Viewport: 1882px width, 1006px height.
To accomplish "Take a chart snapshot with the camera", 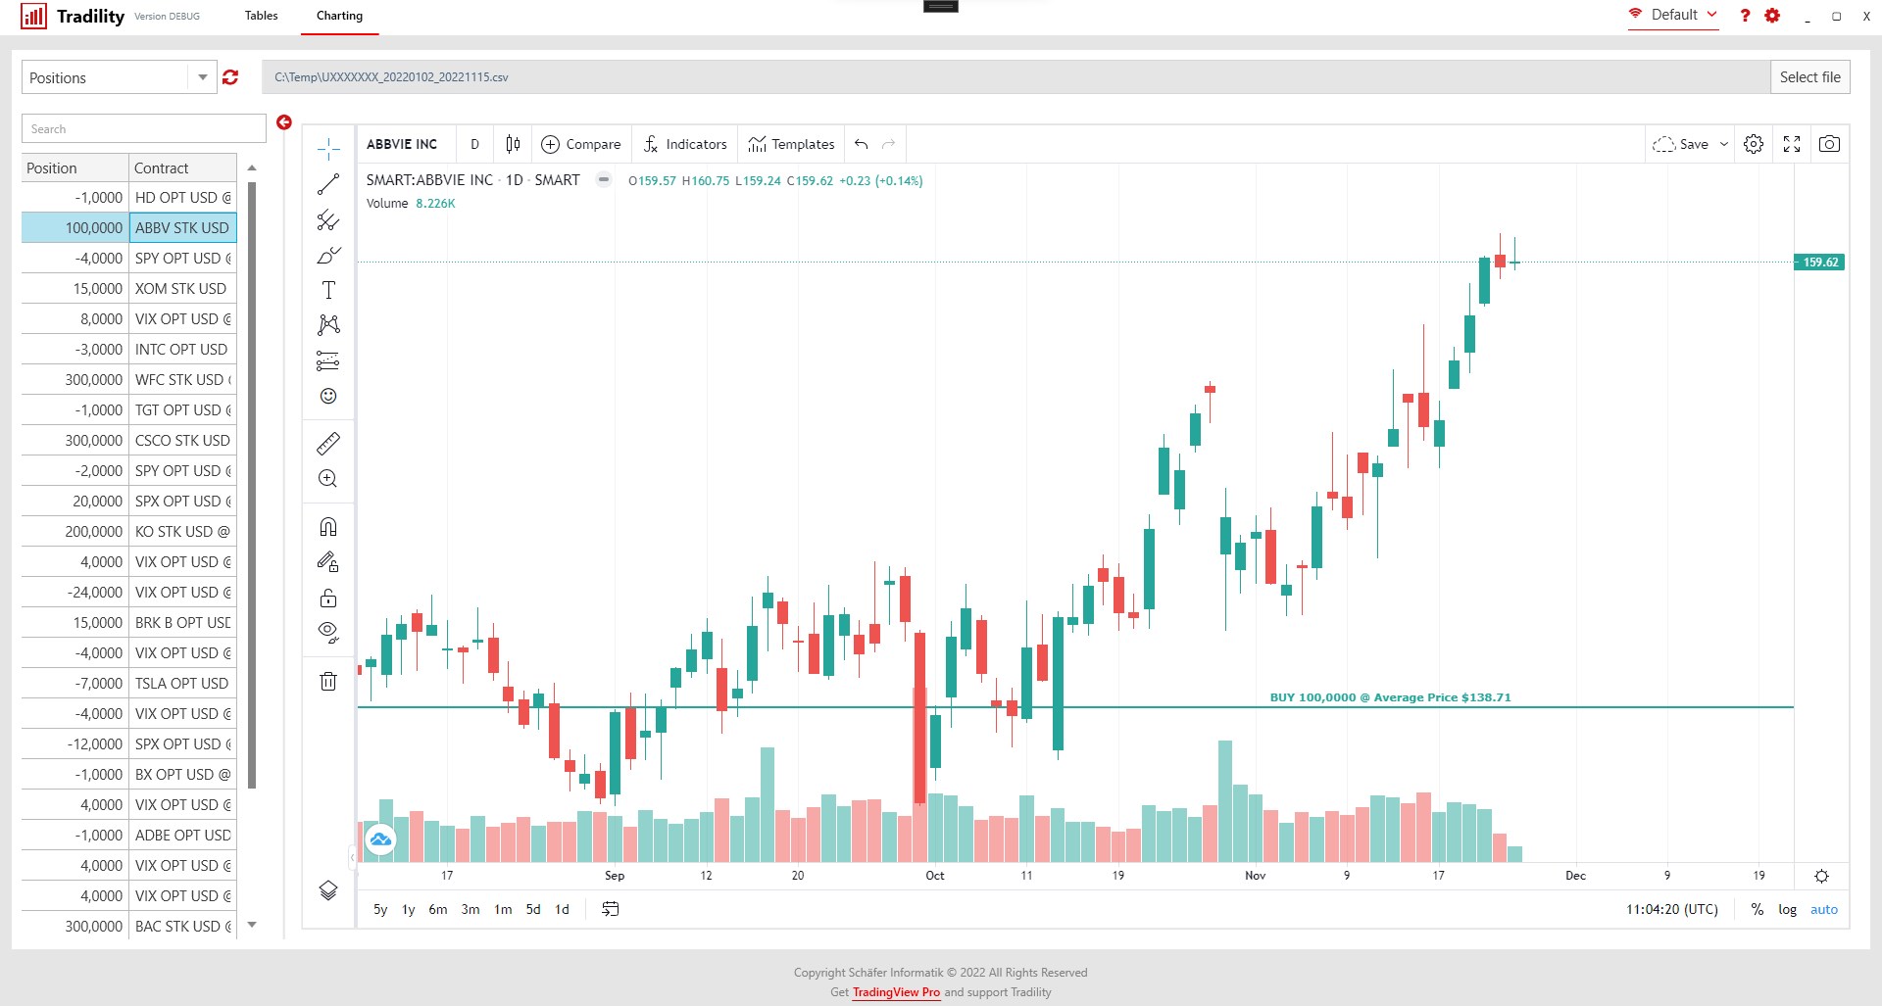I will 1831,144.
